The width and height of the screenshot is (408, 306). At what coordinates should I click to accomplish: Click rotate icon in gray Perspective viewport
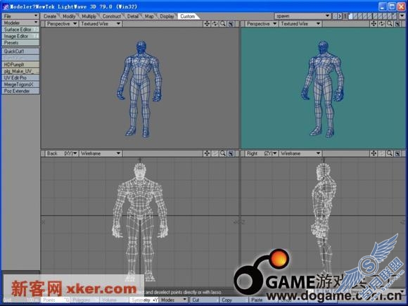click(215, 24)
